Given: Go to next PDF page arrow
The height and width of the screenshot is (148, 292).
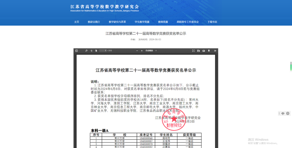Looking at the screenshot, I should (96, 50).
